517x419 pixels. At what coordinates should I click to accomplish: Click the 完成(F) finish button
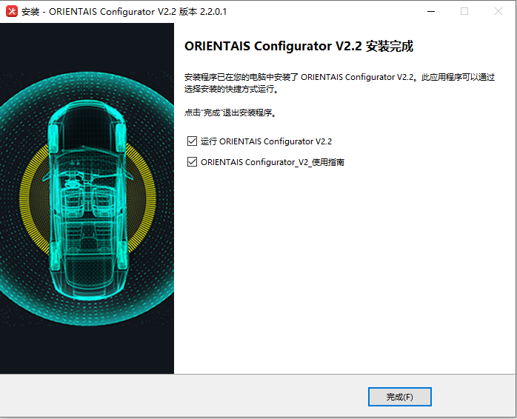[400, 397]
